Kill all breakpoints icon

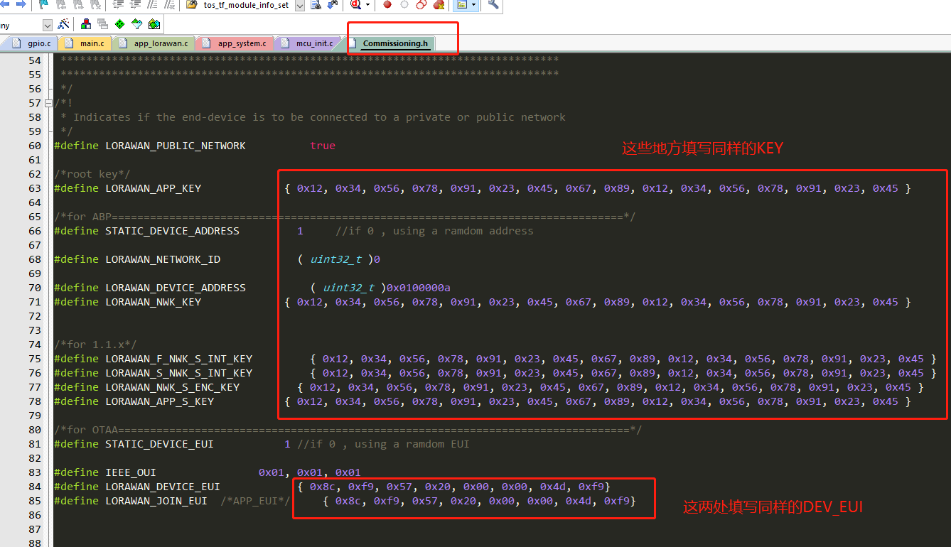click(x=439, y=4)
